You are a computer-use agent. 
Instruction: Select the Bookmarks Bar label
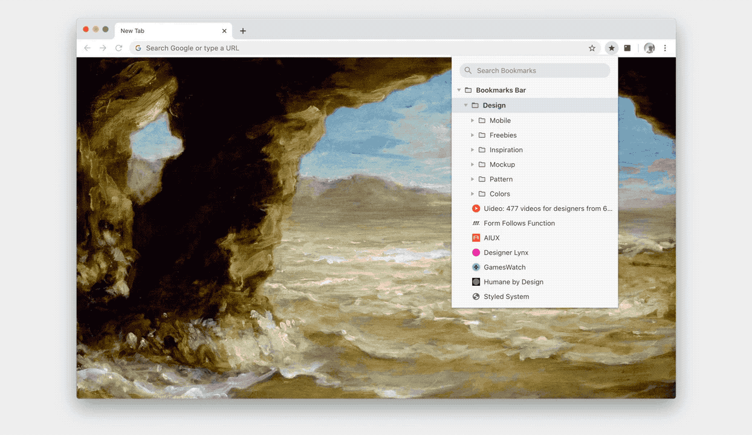pyautogui.click(x=501, y=90)
